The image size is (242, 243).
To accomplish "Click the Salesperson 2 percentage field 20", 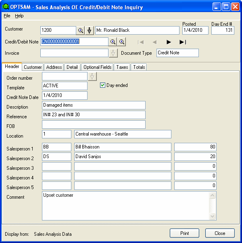I will click(195, 157).
